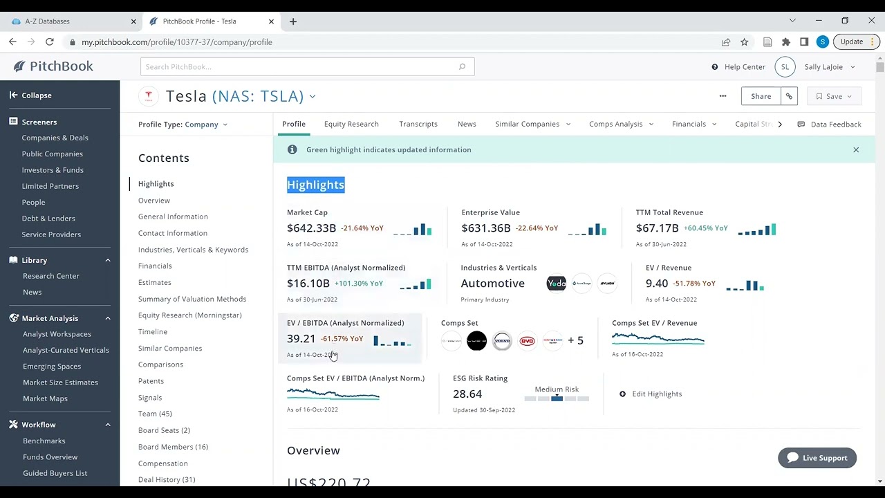Collapse the Workflow sidebar section
885x498 pixels.
[108, 425]
